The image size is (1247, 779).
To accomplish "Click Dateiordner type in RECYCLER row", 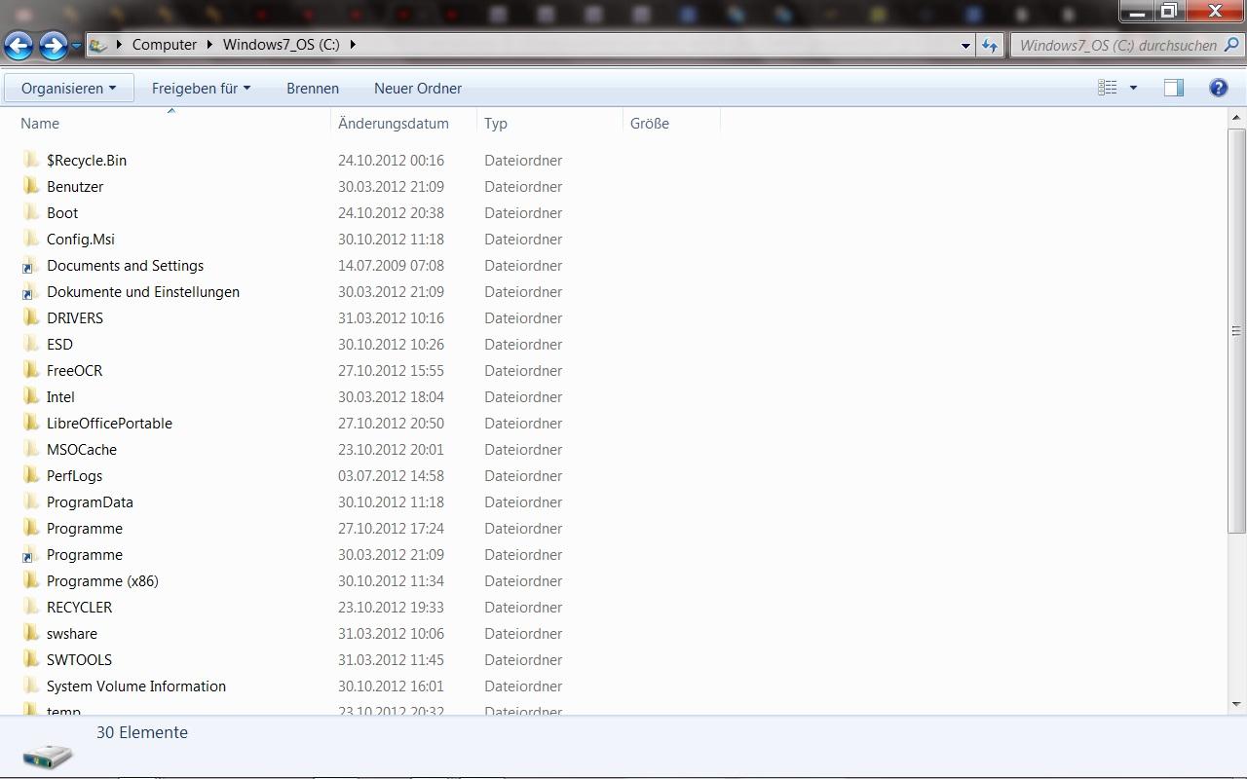I will point(523,607).
